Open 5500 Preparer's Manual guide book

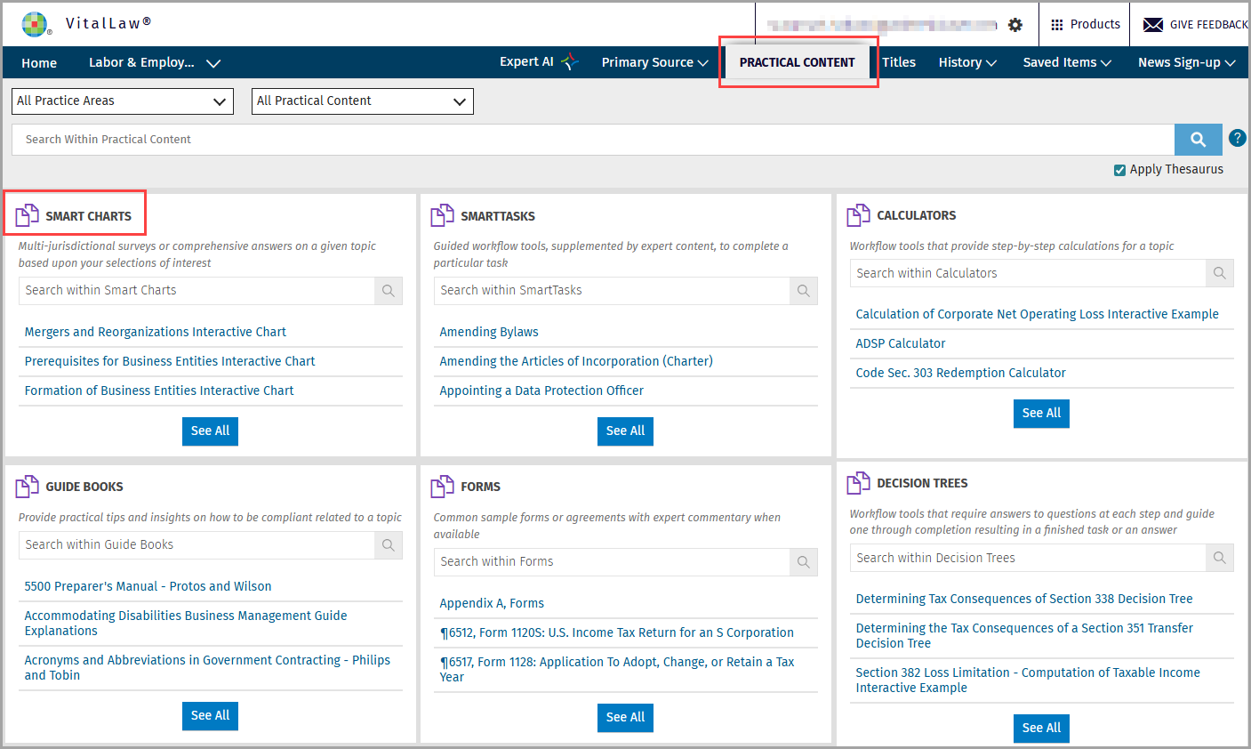pyautogui.click(x=148, y=587)
